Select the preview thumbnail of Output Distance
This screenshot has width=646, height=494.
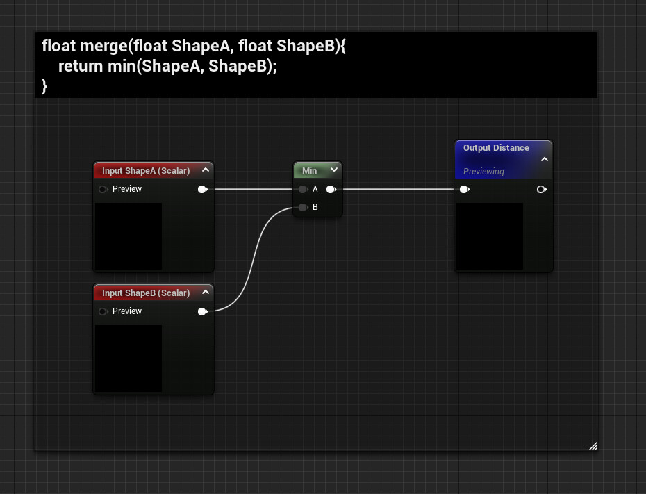point(490,236)
